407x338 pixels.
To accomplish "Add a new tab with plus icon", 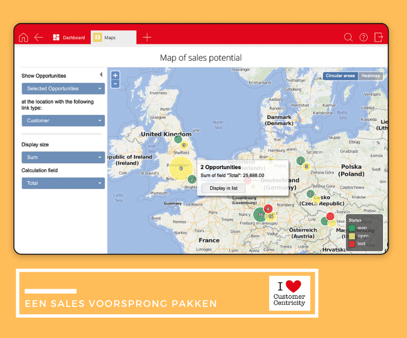I will 147,37.
